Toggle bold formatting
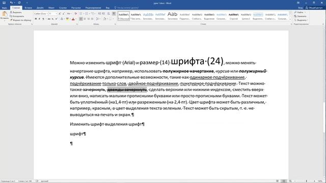The height and width of the screenshot is (183, 326). tap(36, 19)
